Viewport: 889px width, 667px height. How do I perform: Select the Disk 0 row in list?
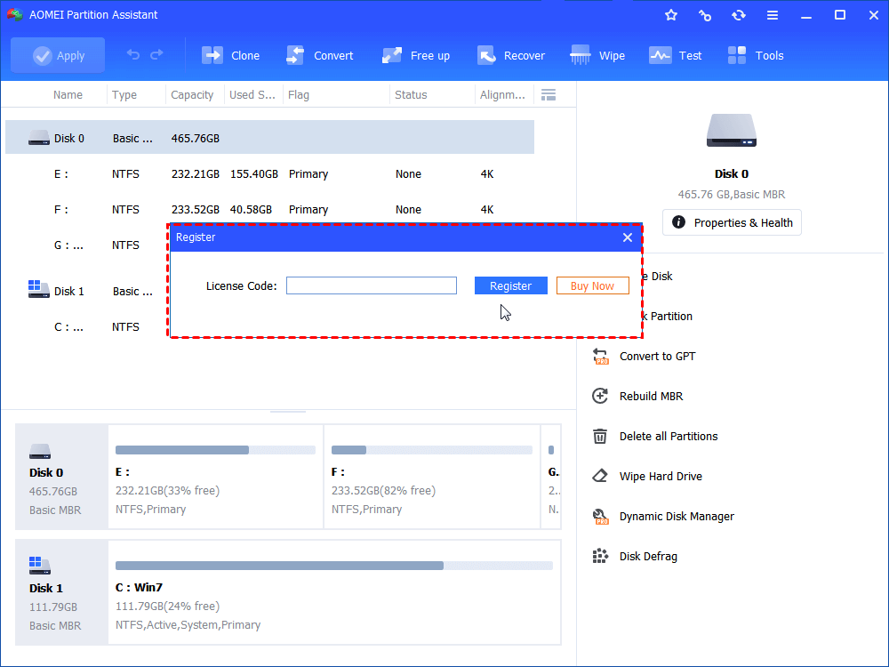[x=270, y=137]
